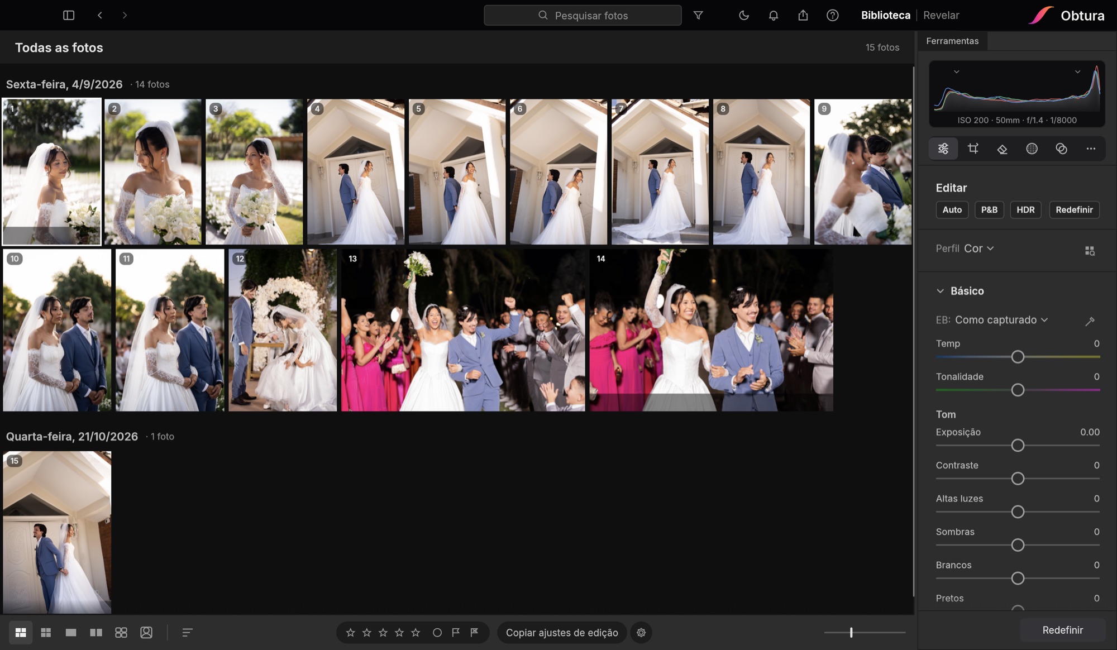Viewport: 1117px width, 650px height.
Task: Click the Pesquisar fotos search field
Action: [583, 15]
